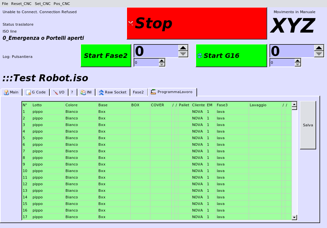The height and width of the screenshot is (228, 327).
Task: Click the ProgrammaLavoro tab icon
Action: 153,92
